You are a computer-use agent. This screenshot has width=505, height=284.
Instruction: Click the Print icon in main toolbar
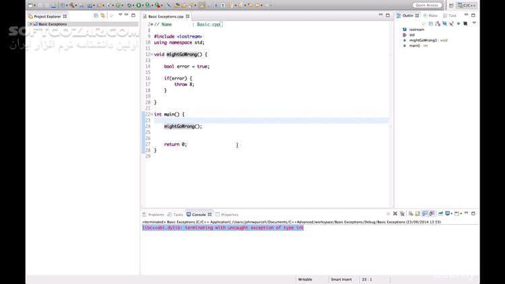[x=52, y=5]
